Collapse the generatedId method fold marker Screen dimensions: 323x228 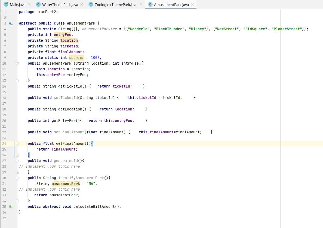click(17, 161)
